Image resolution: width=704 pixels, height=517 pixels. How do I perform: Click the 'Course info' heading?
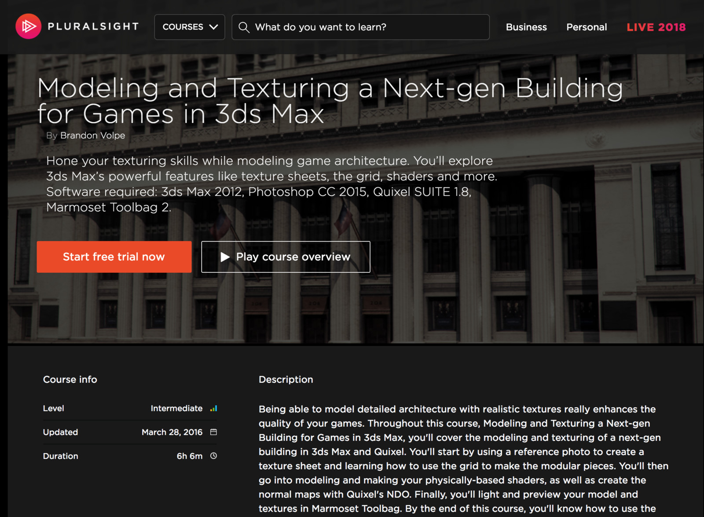coord(70,379)
